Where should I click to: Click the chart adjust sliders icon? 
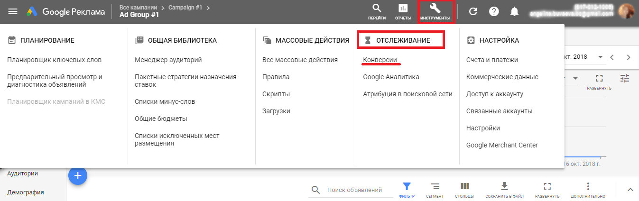[625, 79]
